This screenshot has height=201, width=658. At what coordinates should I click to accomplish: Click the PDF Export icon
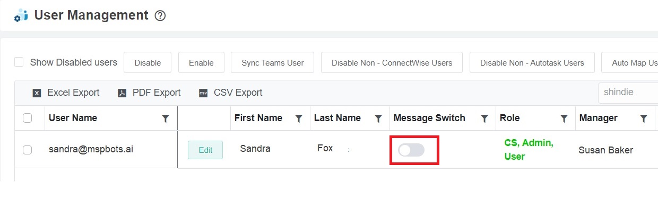click(x=122, y=93)
